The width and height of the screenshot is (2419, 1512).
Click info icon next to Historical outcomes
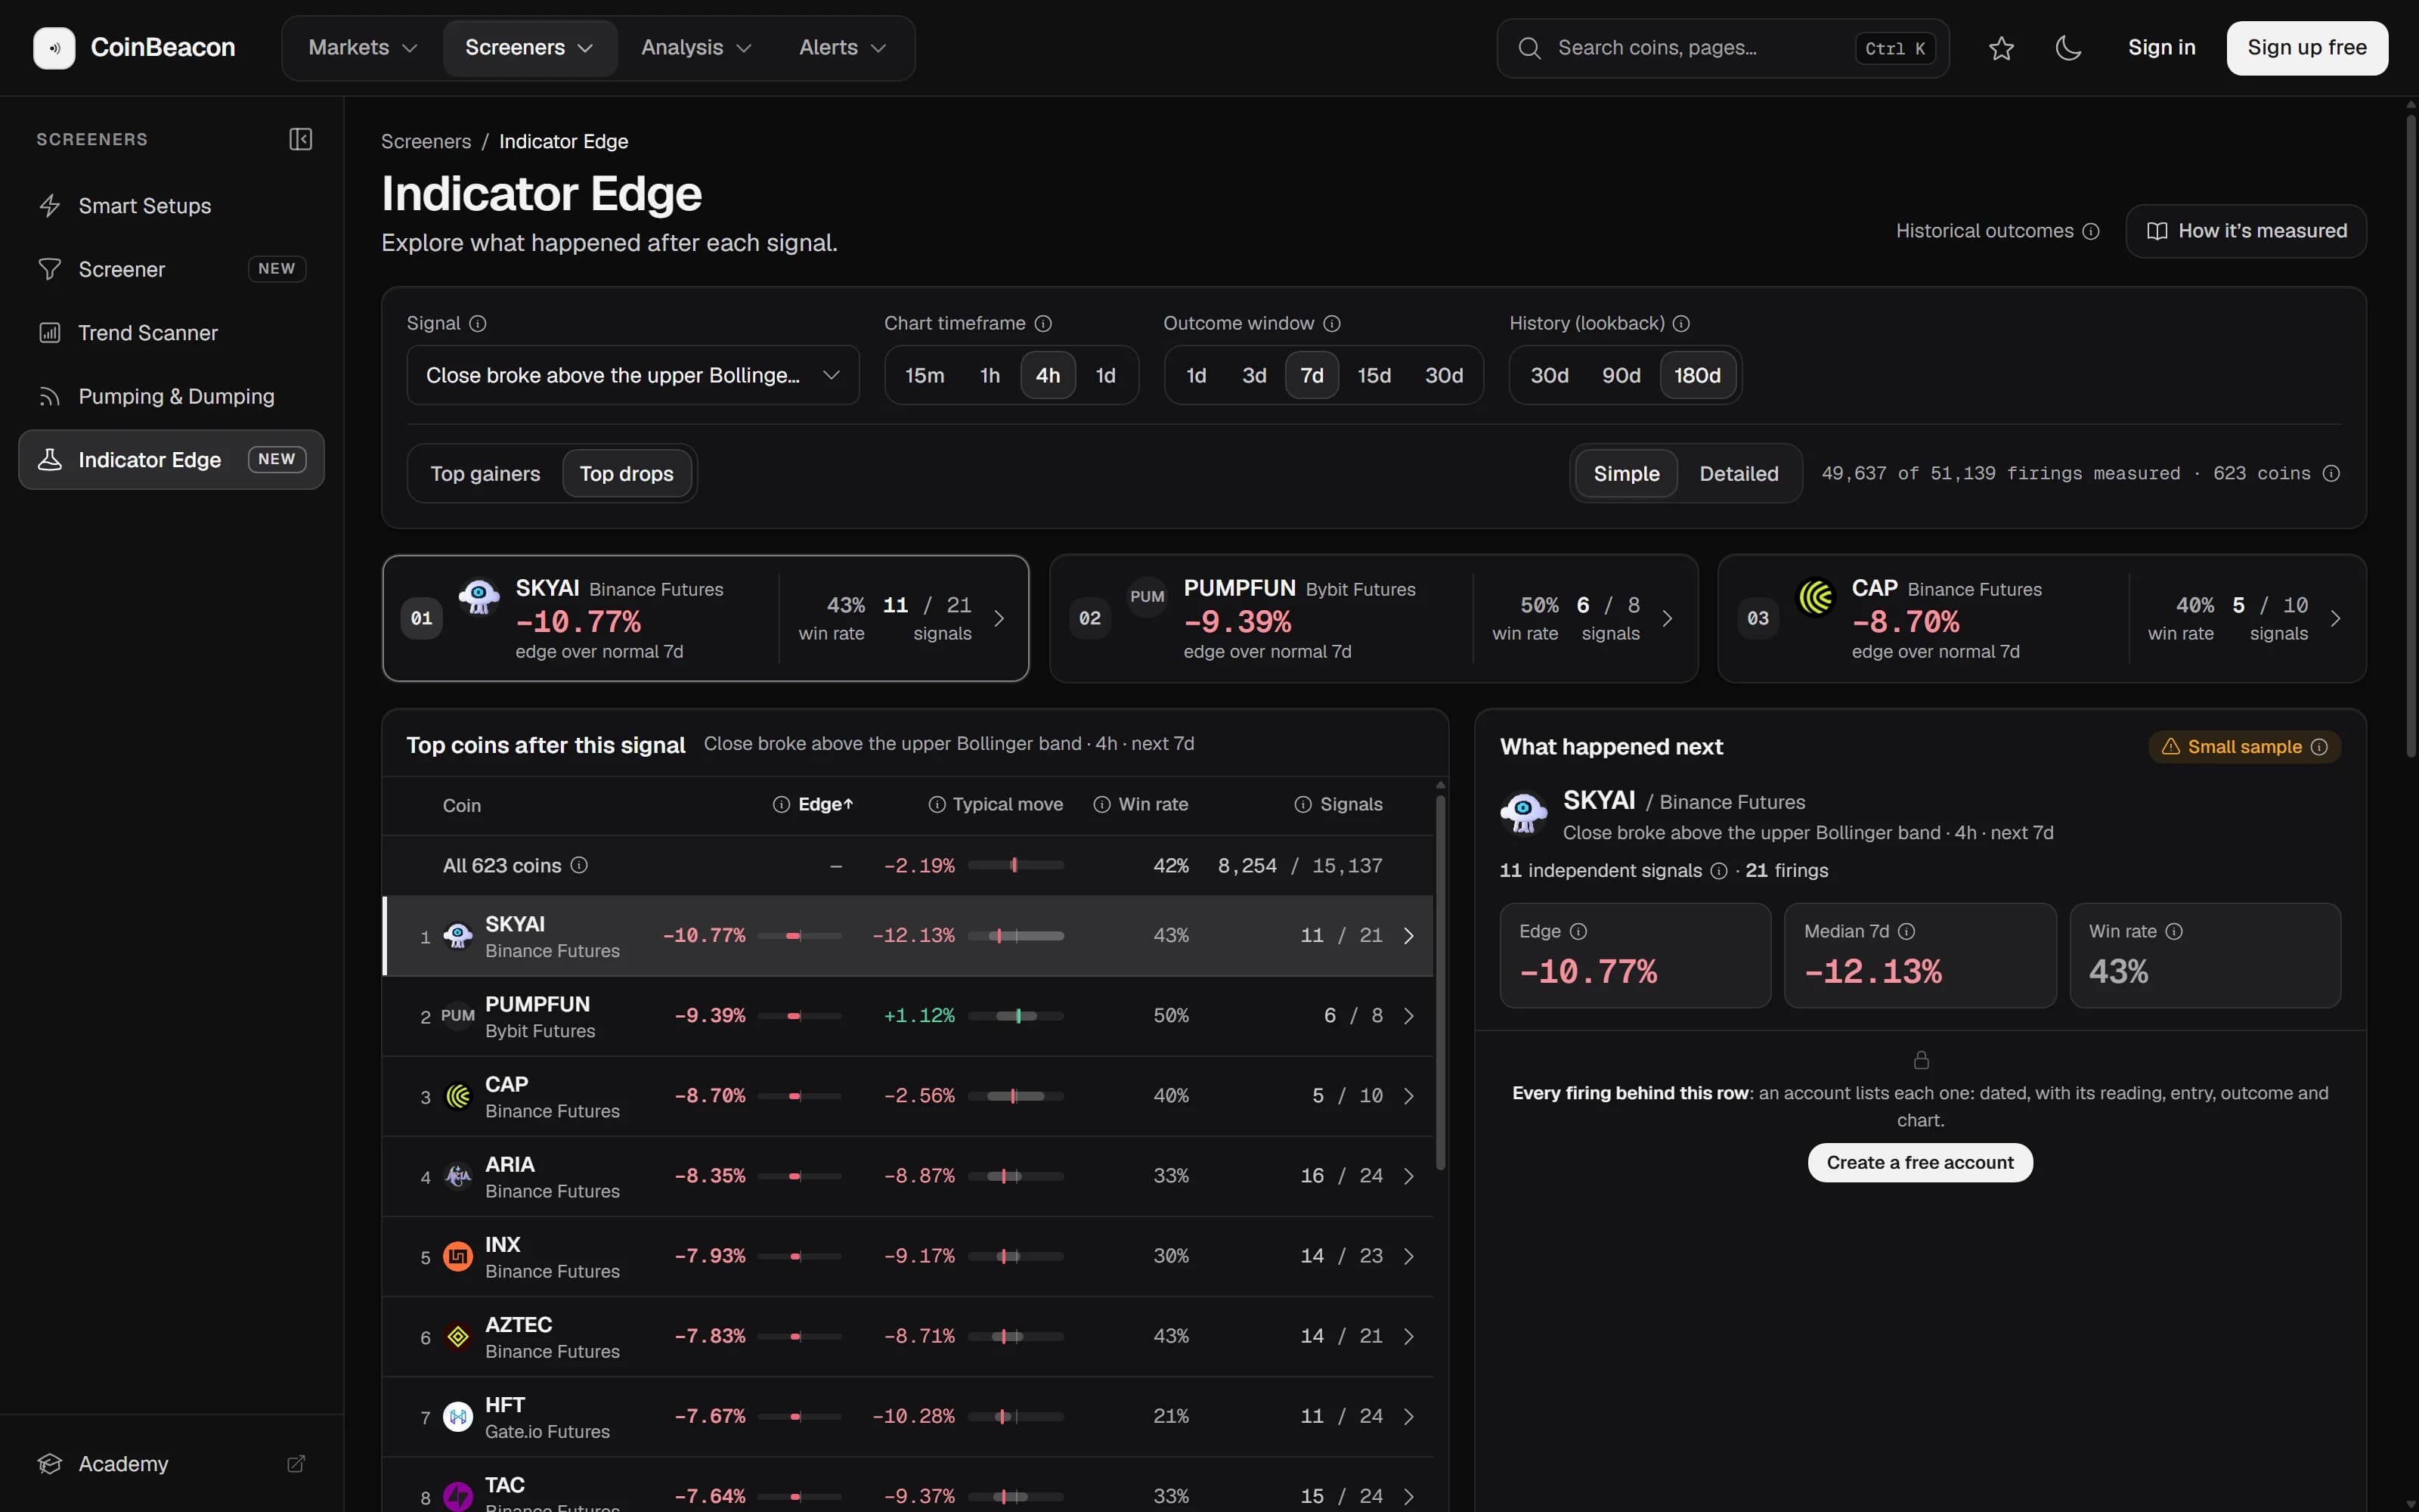2090,231
